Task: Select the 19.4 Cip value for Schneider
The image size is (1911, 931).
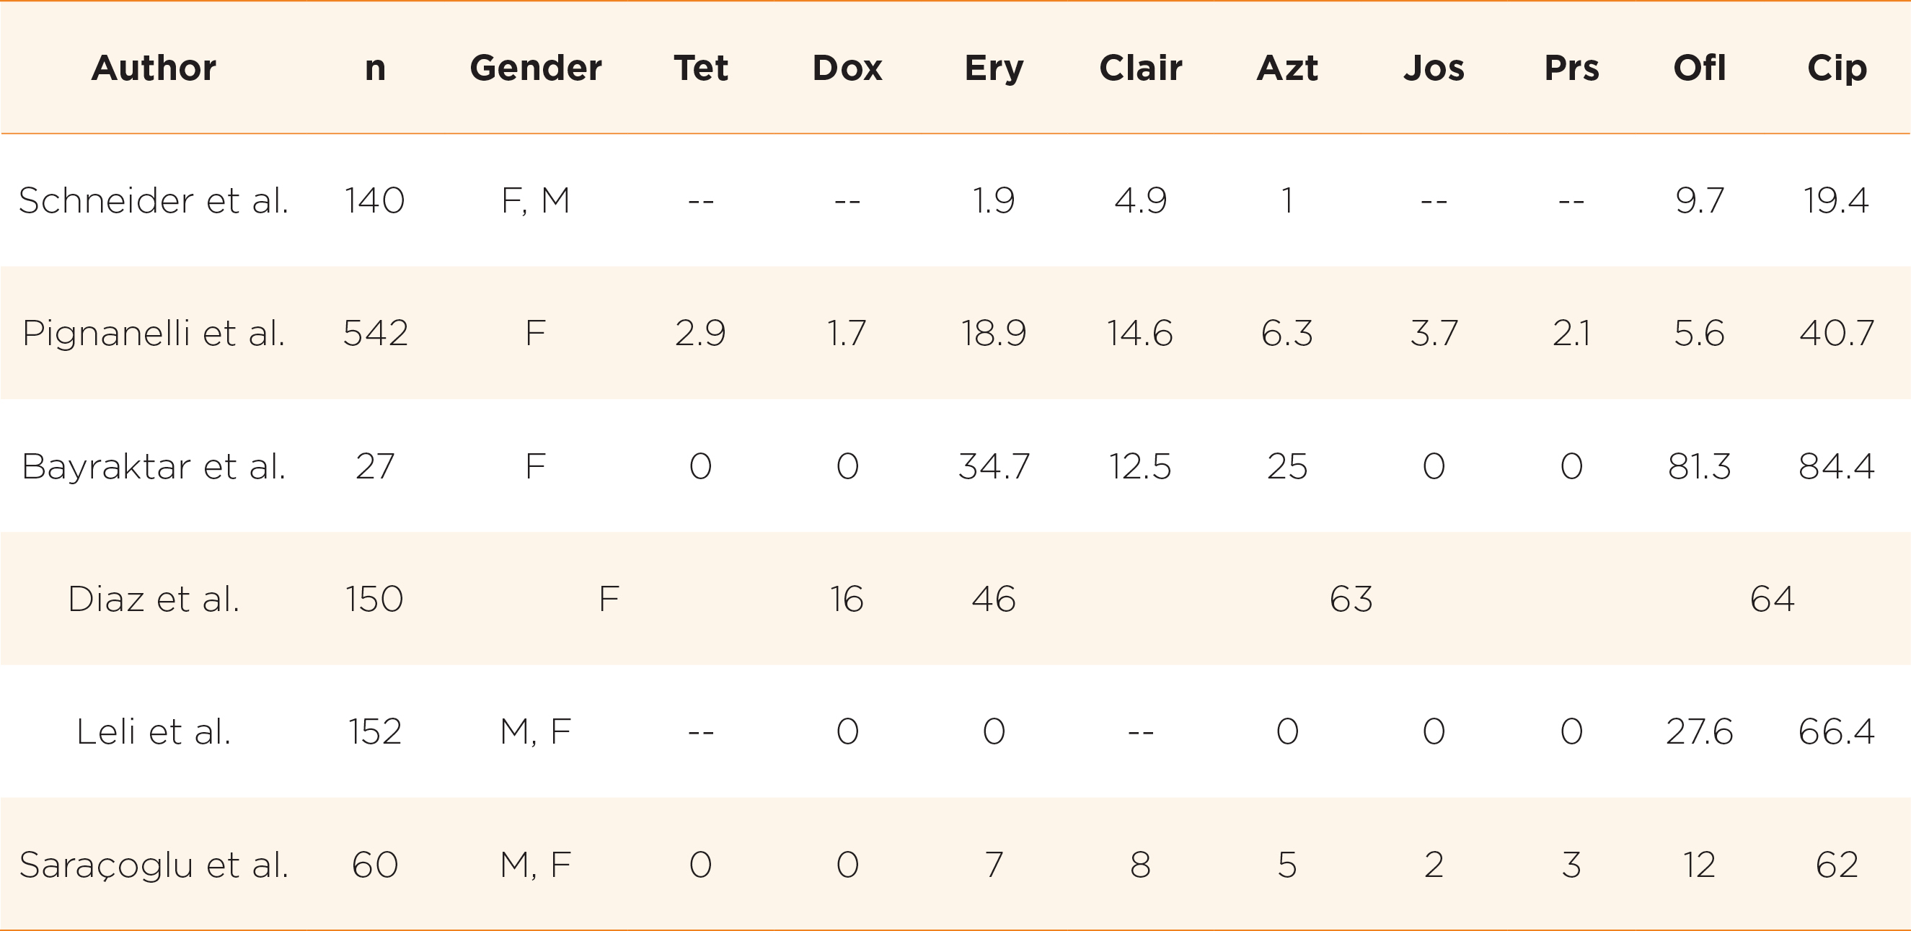Action: tap(1837, 200)
